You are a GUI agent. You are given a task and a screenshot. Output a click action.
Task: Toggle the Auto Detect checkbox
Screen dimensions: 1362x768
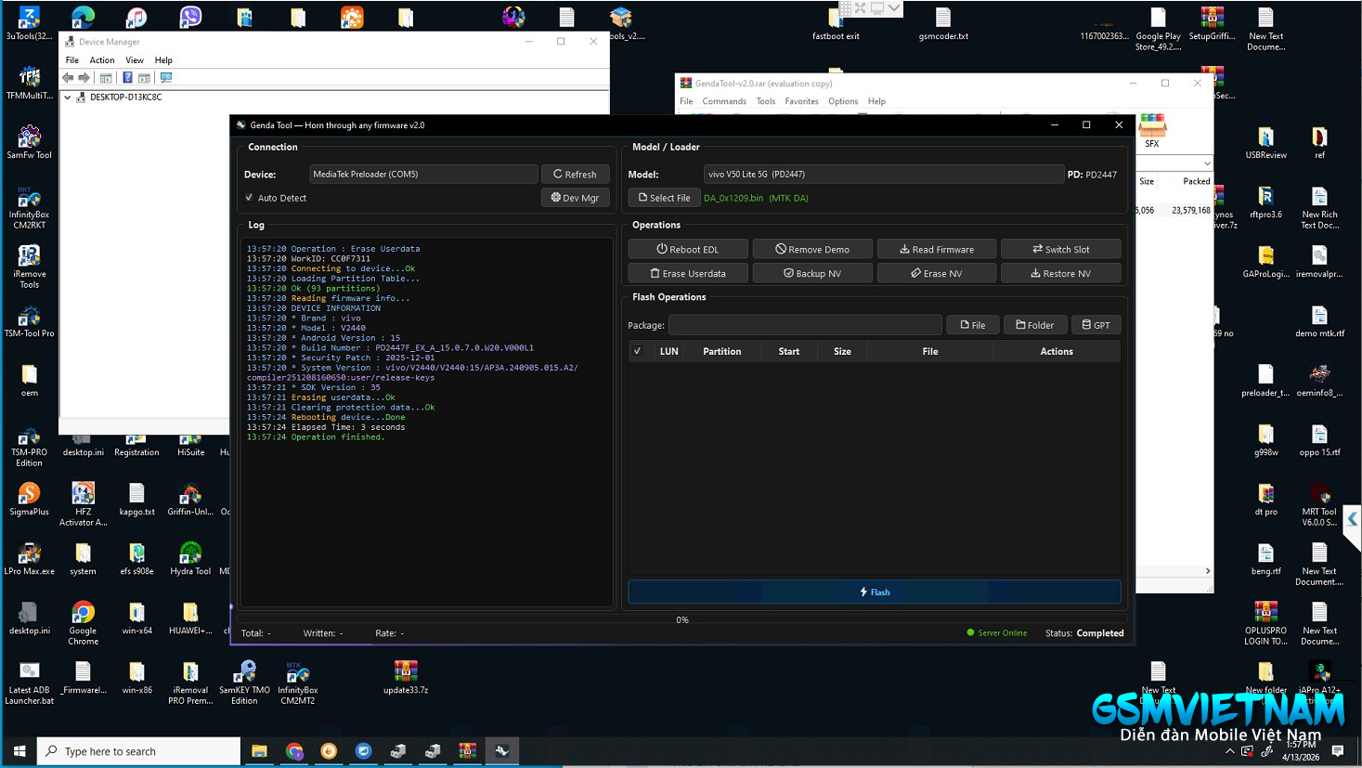[x=249, y=198]
